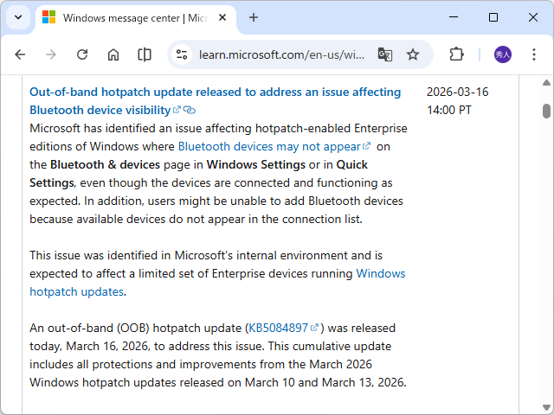Open a new tab
This screenshot has width=554, height=415.
[x=254, y=17]
